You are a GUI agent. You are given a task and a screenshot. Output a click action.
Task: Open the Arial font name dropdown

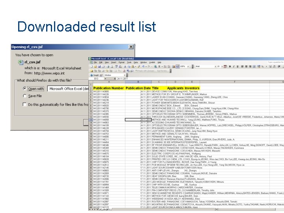coord(215,67)
